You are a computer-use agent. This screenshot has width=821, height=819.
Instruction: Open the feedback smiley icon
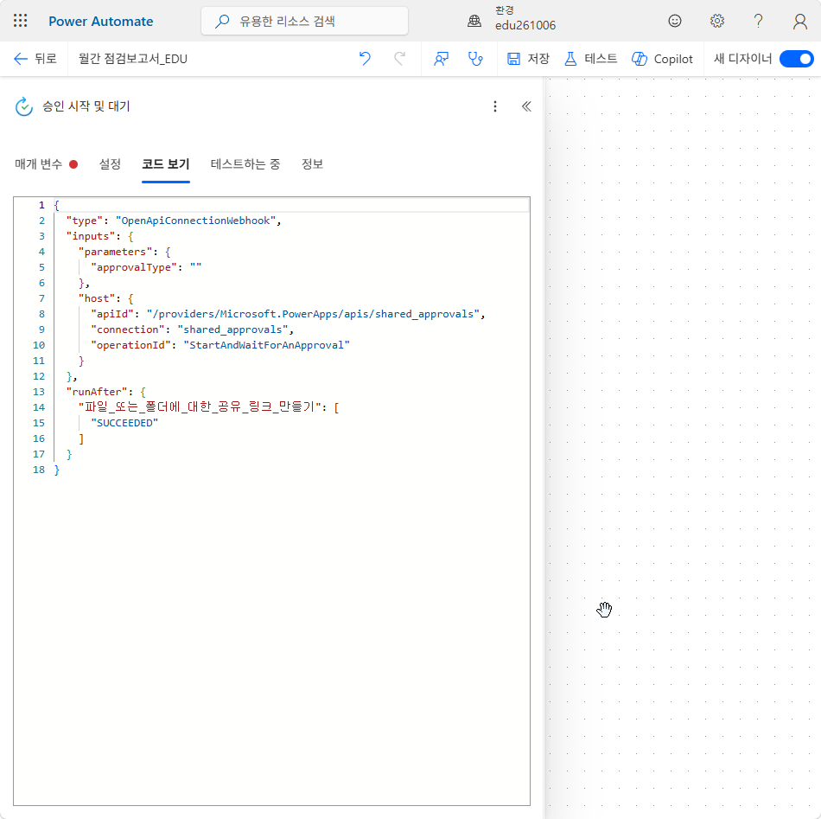point(675,21)
